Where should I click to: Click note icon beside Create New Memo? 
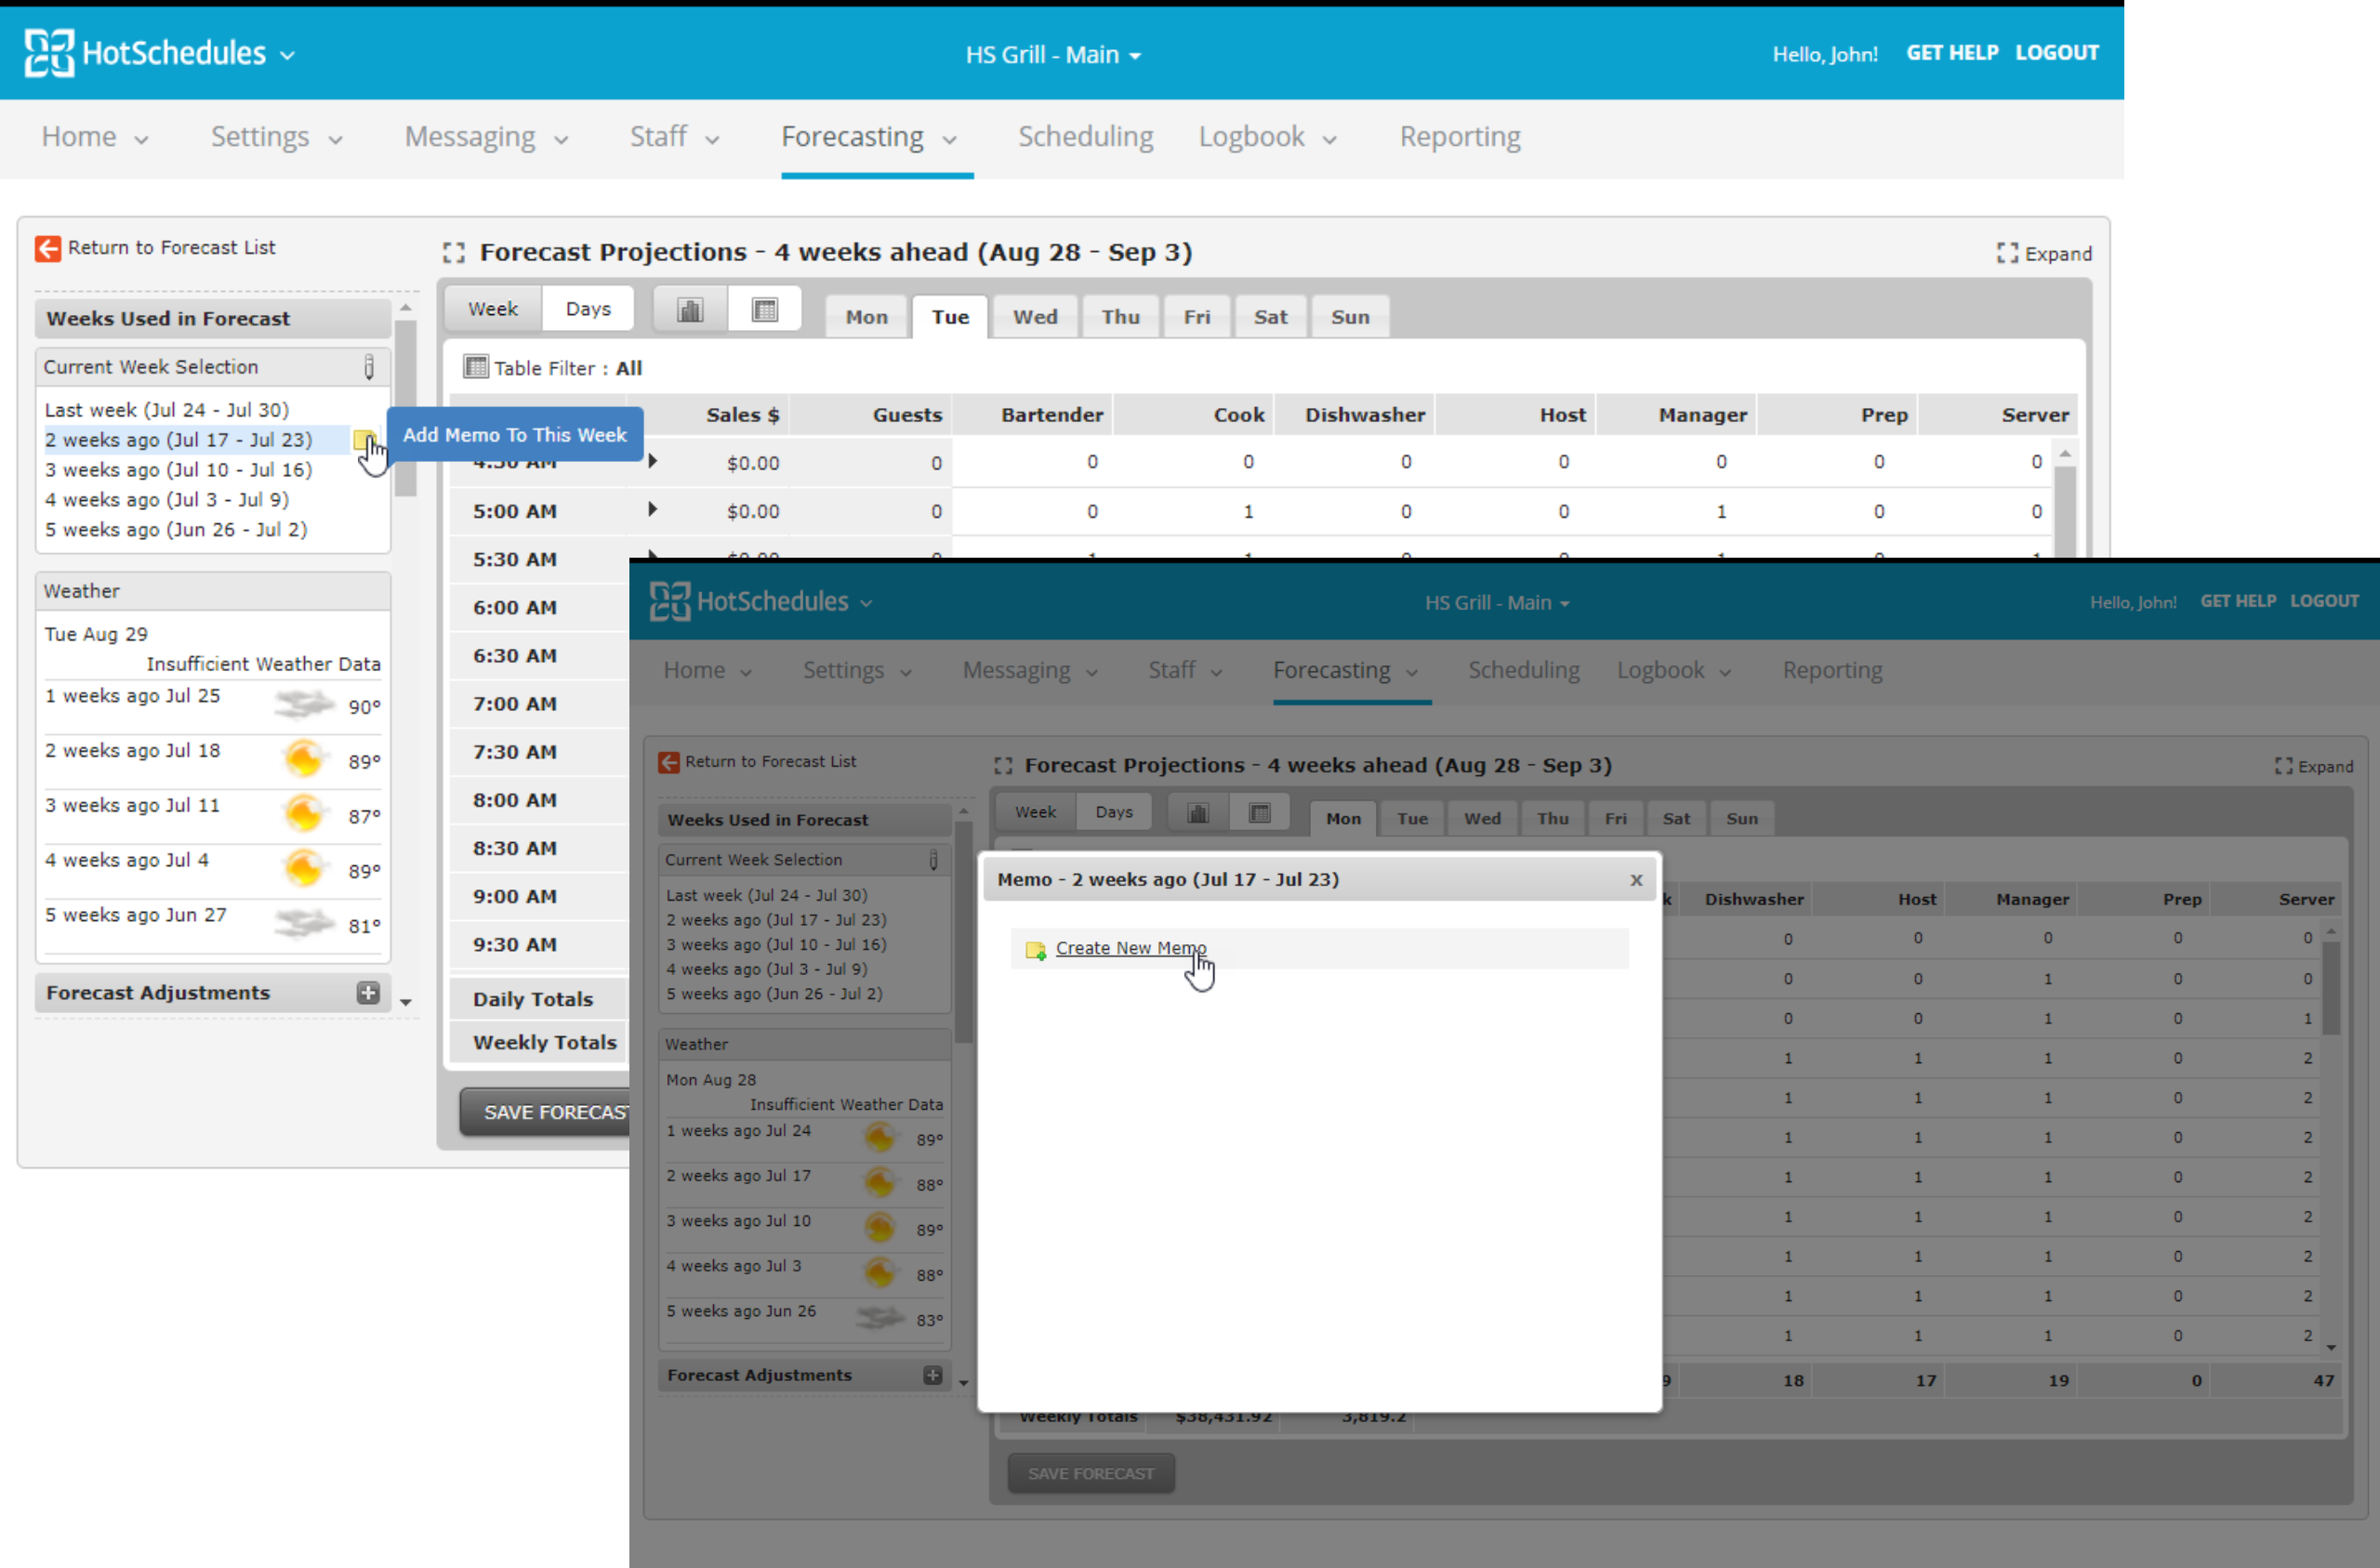1036,949
